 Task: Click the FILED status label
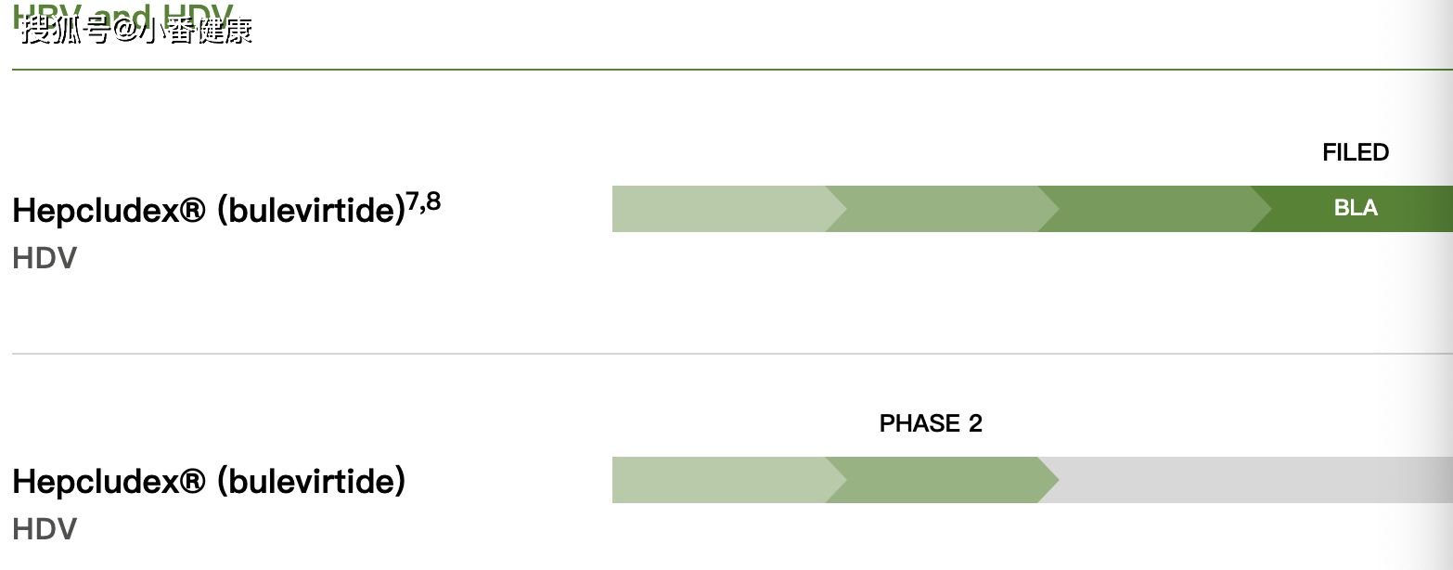pos(1355,152)
